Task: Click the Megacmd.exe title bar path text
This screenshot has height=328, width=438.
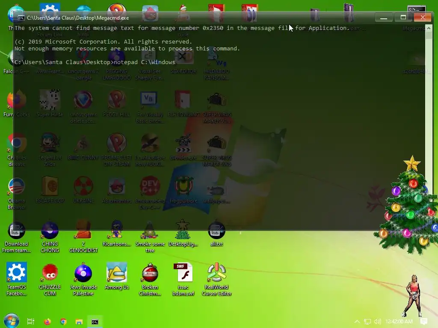Action: (x=78, y=18)
